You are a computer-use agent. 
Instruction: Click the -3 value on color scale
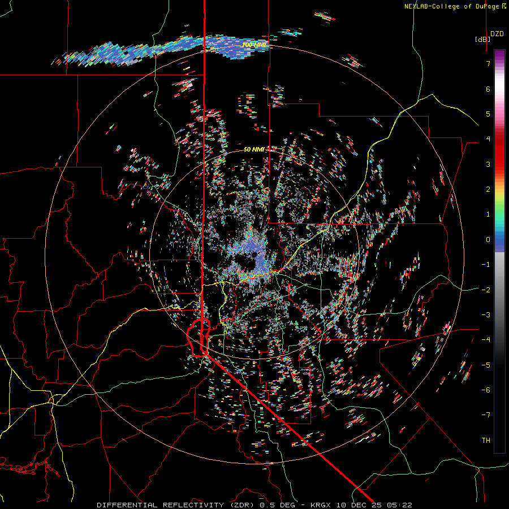click(486, 315)
